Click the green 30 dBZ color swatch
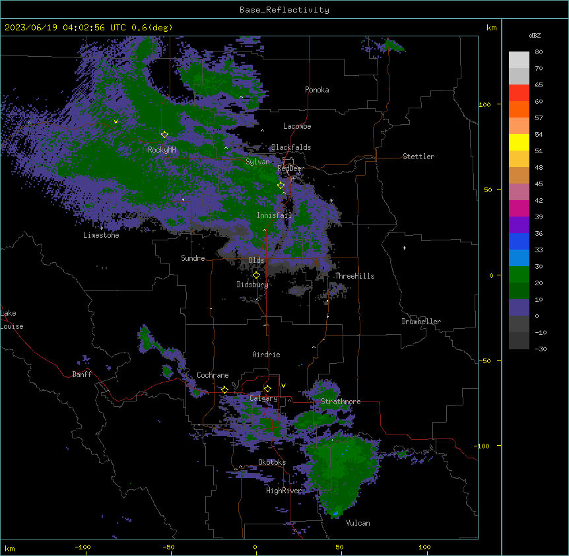The height and width of the screenshot is (556, 569). click(519, 275)
